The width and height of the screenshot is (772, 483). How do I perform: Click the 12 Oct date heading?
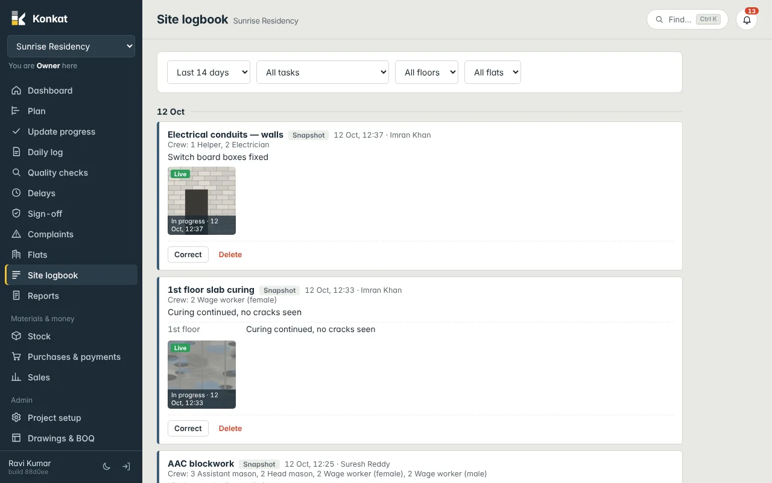171,112
